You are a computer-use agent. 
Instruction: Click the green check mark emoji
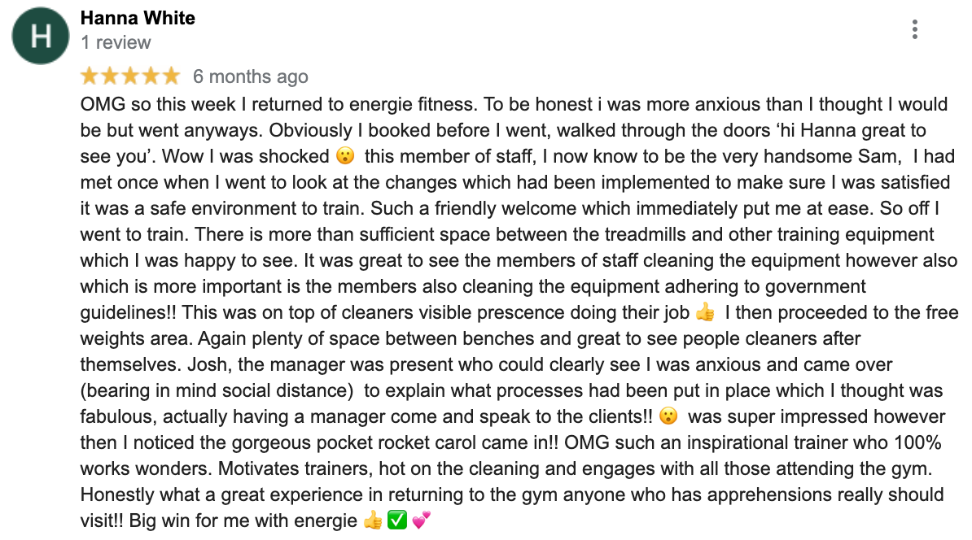[x=397, y=521]
